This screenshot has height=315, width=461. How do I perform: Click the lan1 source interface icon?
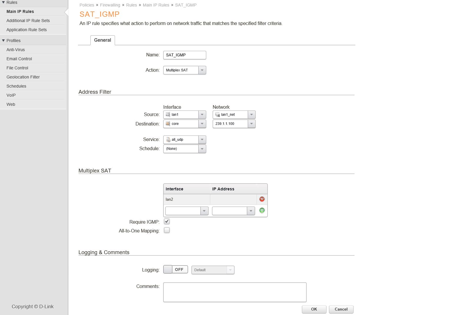(168, 115)
